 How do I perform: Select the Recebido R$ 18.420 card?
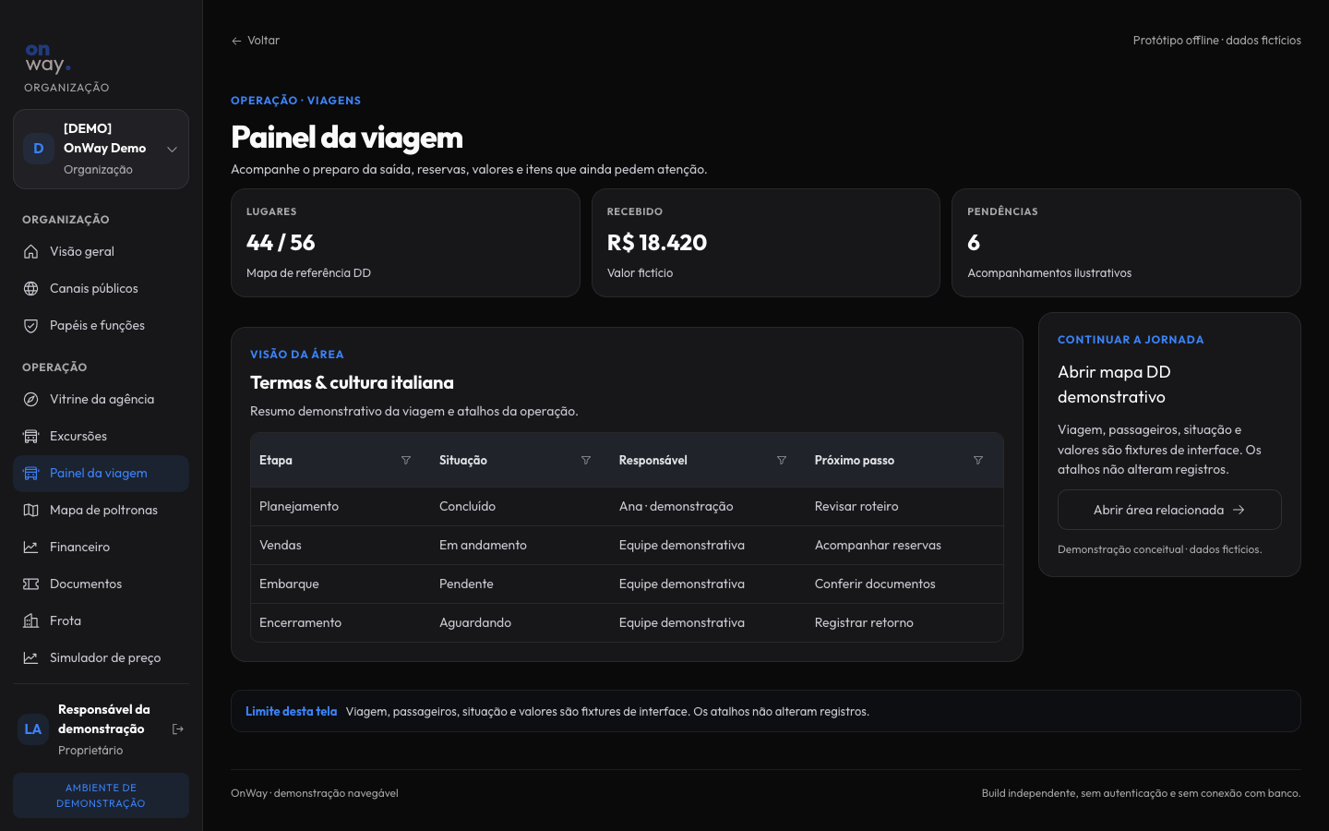pos(766,243)
